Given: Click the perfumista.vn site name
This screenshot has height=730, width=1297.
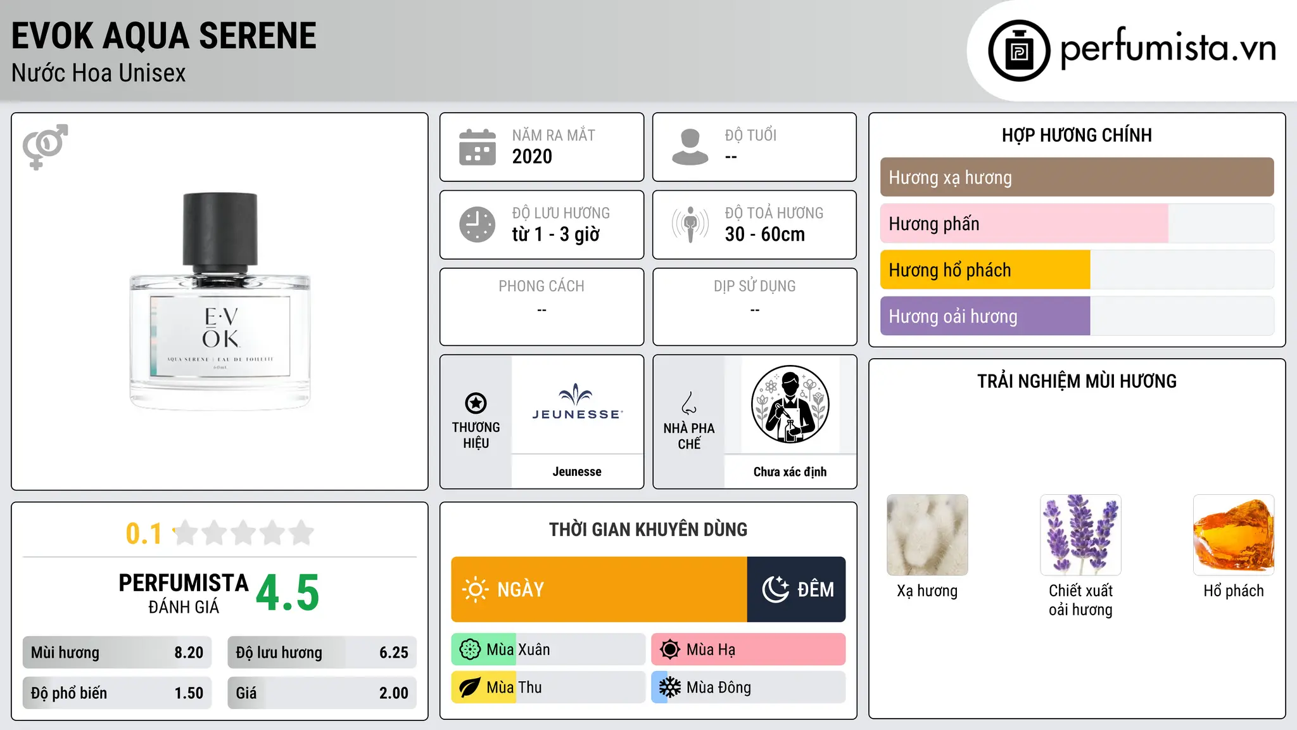Looking at the screenshot, I should click(1168, 48).
